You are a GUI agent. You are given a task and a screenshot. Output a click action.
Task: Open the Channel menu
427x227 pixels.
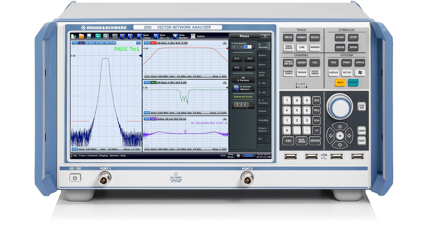pyautogui.click(x=92, y=155)
